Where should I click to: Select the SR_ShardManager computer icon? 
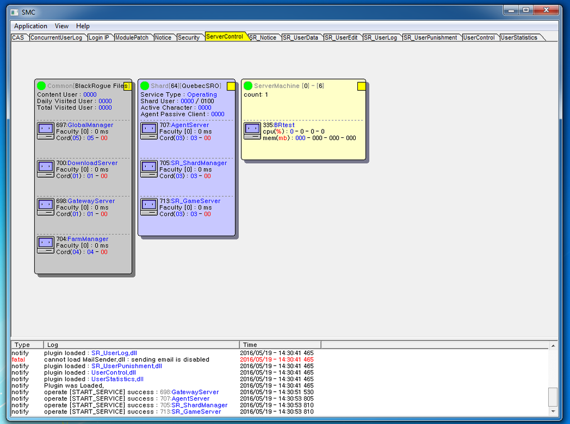pyautogui.click(x=149, y=168)
